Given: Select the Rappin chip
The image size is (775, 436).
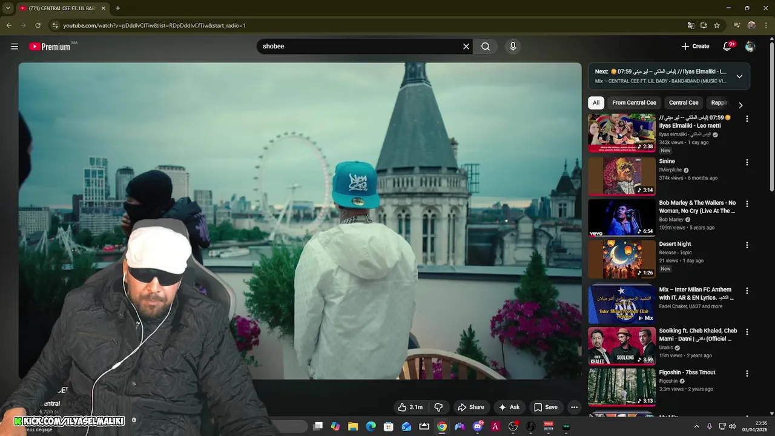Looking at the screenshot, I should (719, 102).
